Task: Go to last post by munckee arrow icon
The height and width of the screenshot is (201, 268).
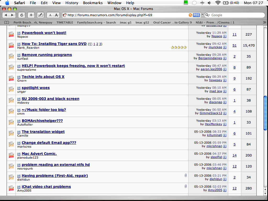Action: point(225,47)
